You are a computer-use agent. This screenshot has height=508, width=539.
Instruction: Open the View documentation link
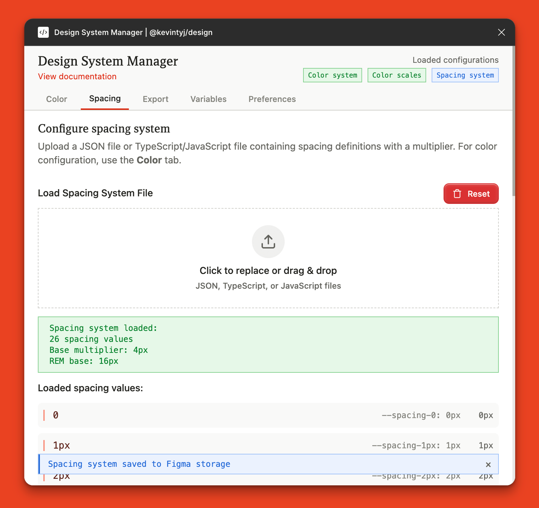[77, 77]
